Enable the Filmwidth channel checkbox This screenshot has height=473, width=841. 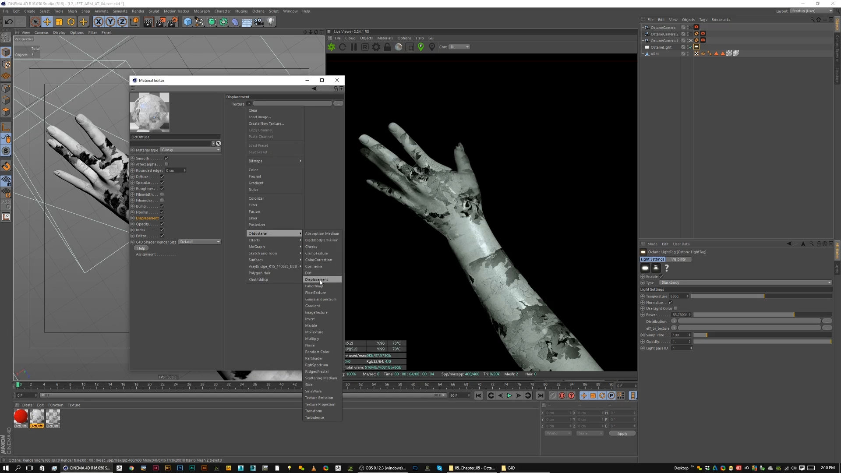pyautogui.click(x=162, y=194)
